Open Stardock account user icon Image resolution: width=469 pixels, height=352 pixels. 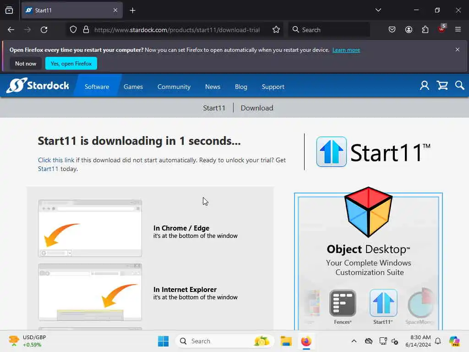[x=425, y=86]
